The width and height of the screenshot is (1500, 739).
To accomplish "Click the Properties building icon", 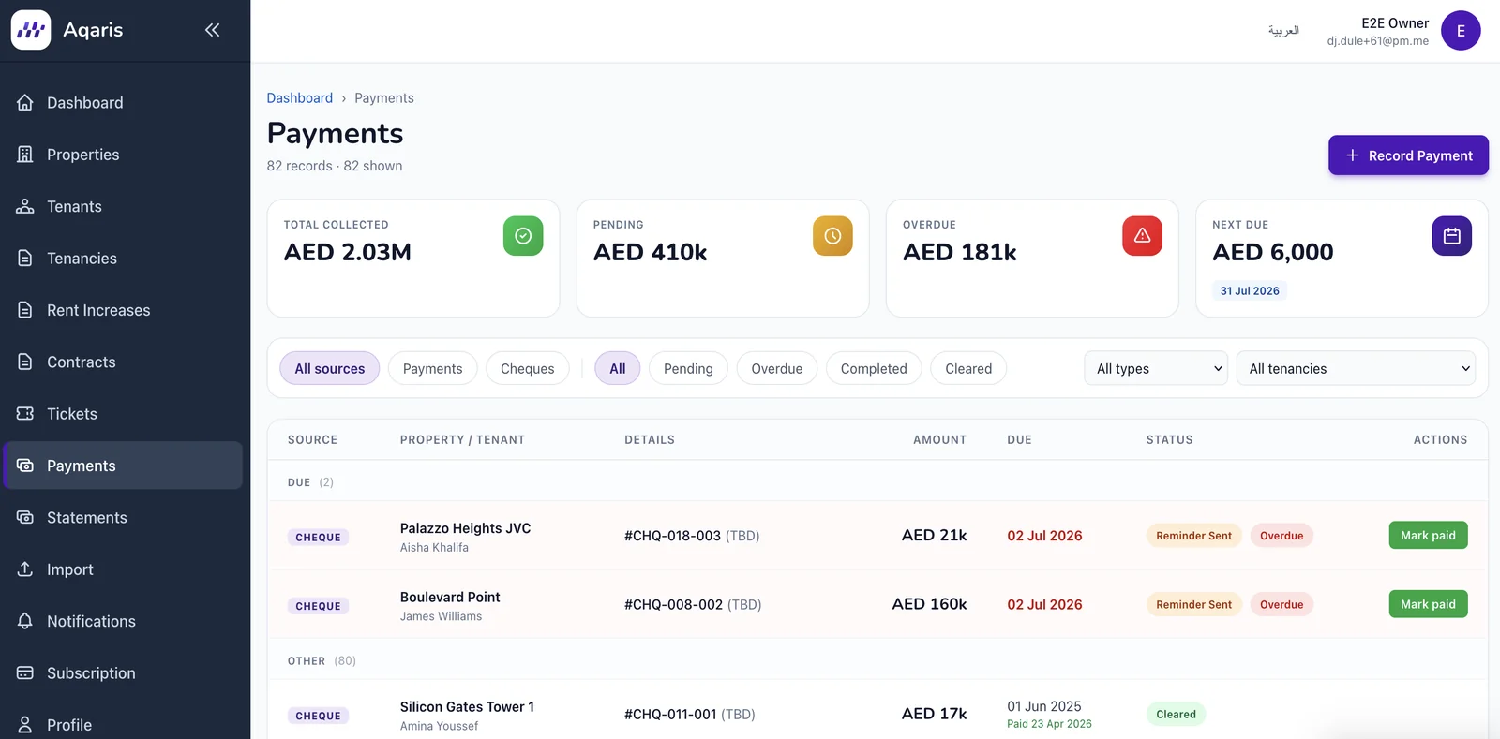I will (x=25, y=155).
